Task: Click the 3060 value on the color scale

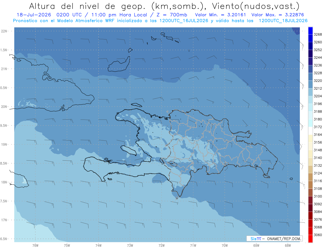Action: click(318, 235)
